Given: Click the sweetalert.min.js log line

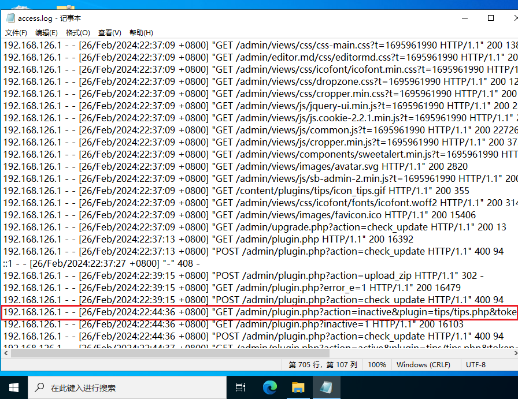Looking at the screenshot, I should (260, 154).
